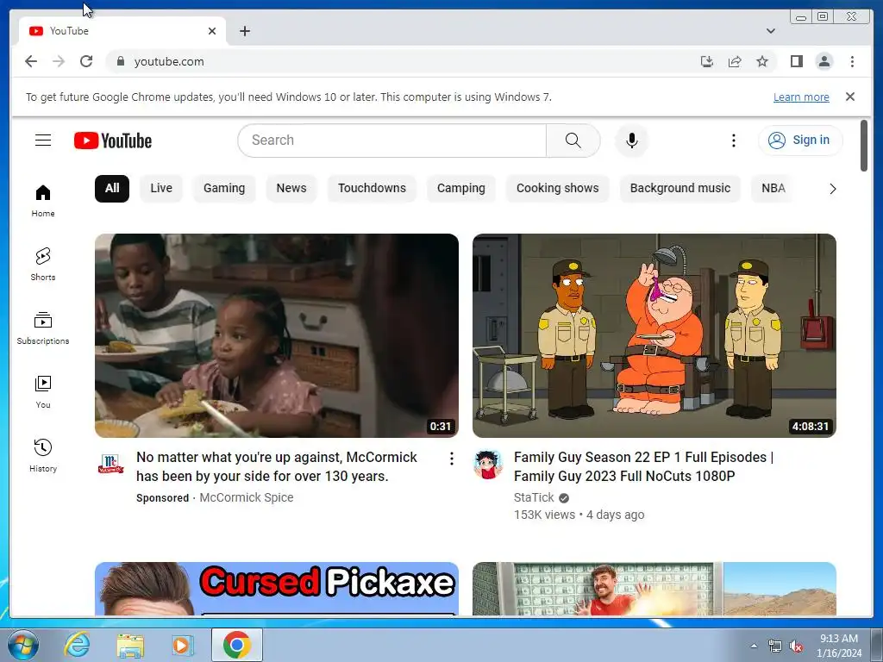The width and height of the screenshot is (883, 662).
Task: Open a new Chrome tab
Action: [x=244, y=31]
